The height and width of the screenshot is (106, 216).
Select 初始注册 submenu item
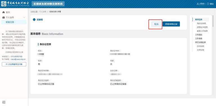tap(14, 22)
